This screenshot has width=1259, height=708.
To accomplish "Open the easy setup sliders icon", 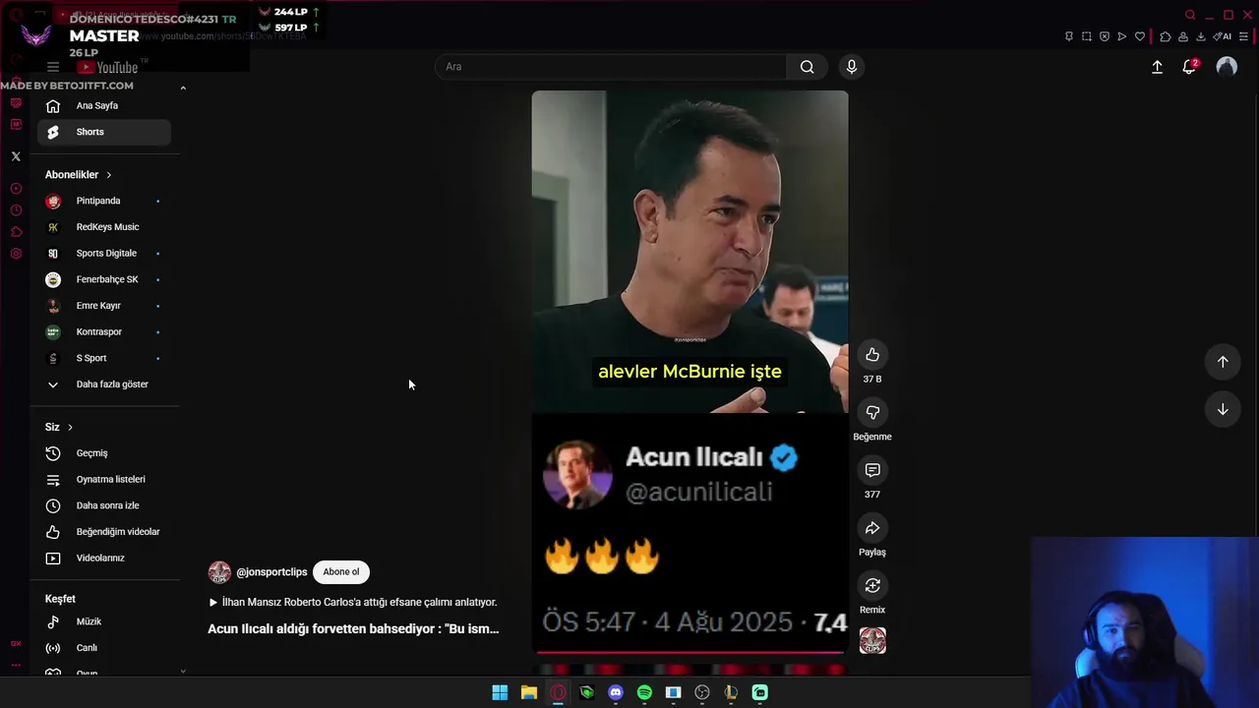I will pos(1244,36).
